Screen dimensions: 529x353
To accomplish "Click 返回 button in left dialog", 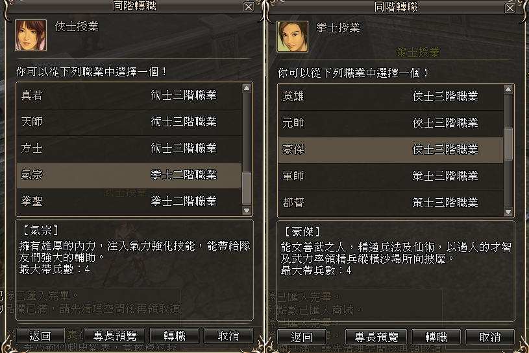I will pos(40,336).
